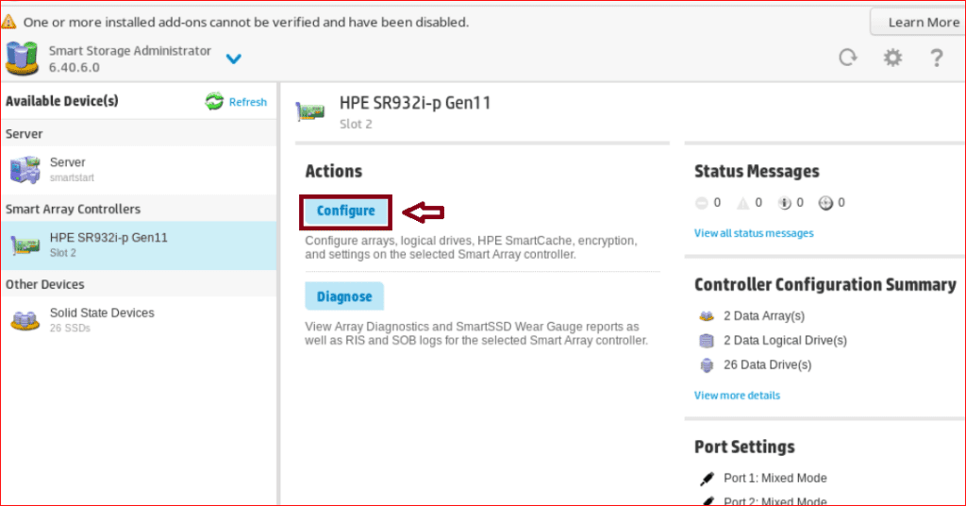Image resolution: width=966 pixels, height=506 pixels.
Task: Select Solid State Devices entry
Action: click(x=101, y=319)
